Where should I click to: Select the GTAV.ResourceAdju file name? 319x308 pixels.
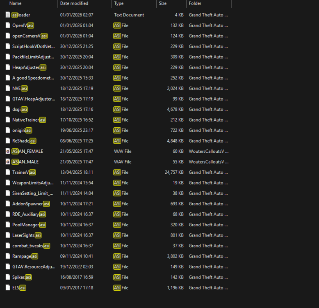(x=34, y=267)
